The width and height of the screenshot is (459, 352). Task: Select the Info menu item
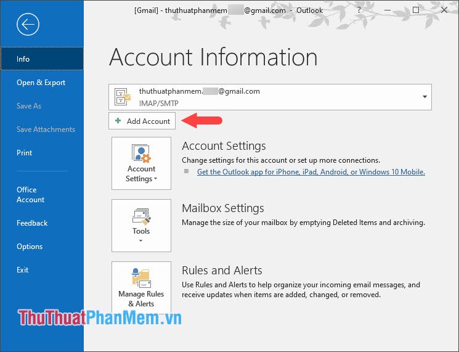point(42,59)
